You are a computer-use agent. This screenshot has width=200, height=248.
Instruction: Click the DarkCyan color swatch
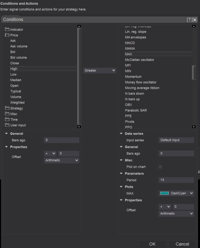165,193
